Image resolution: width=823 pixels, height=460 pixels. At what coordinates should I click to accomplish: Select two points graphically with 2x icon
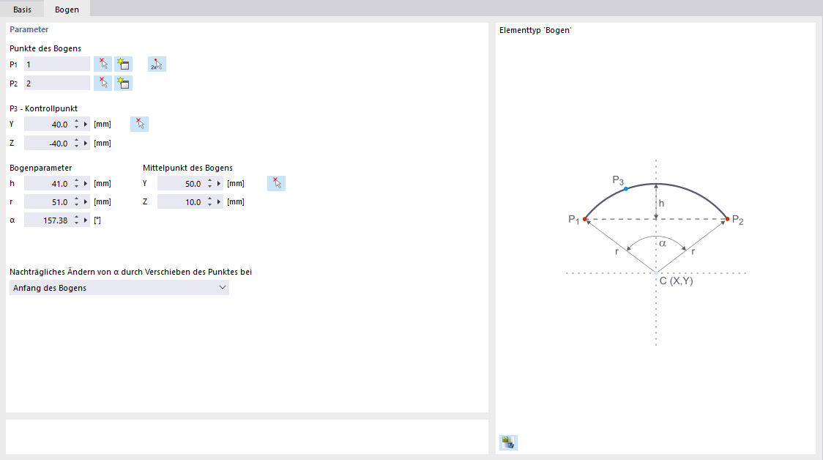[157, 64]
